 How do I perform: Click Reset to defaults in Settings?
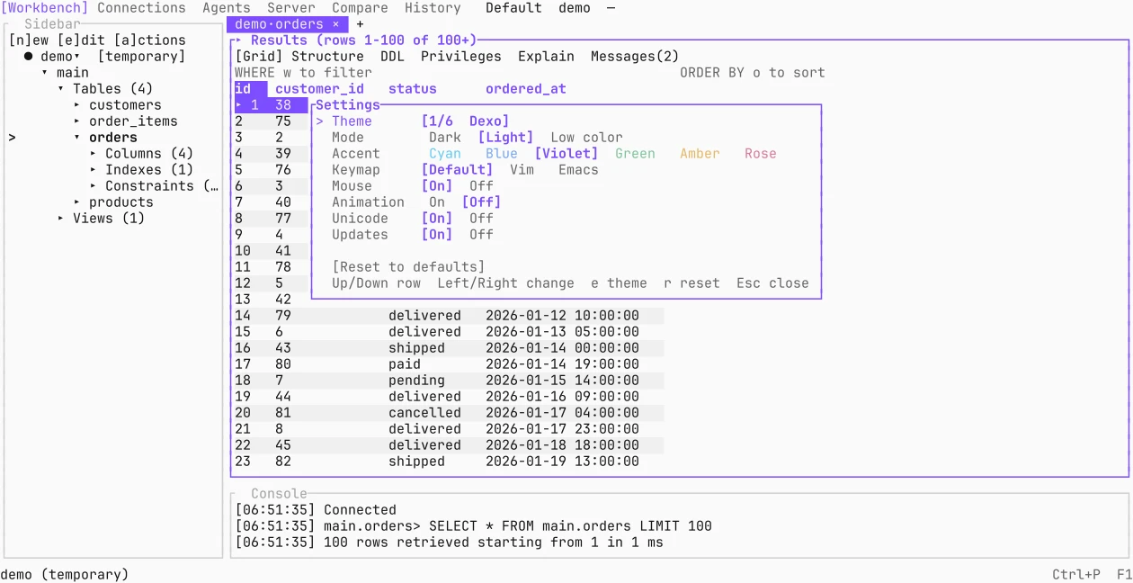coord(408,267)
